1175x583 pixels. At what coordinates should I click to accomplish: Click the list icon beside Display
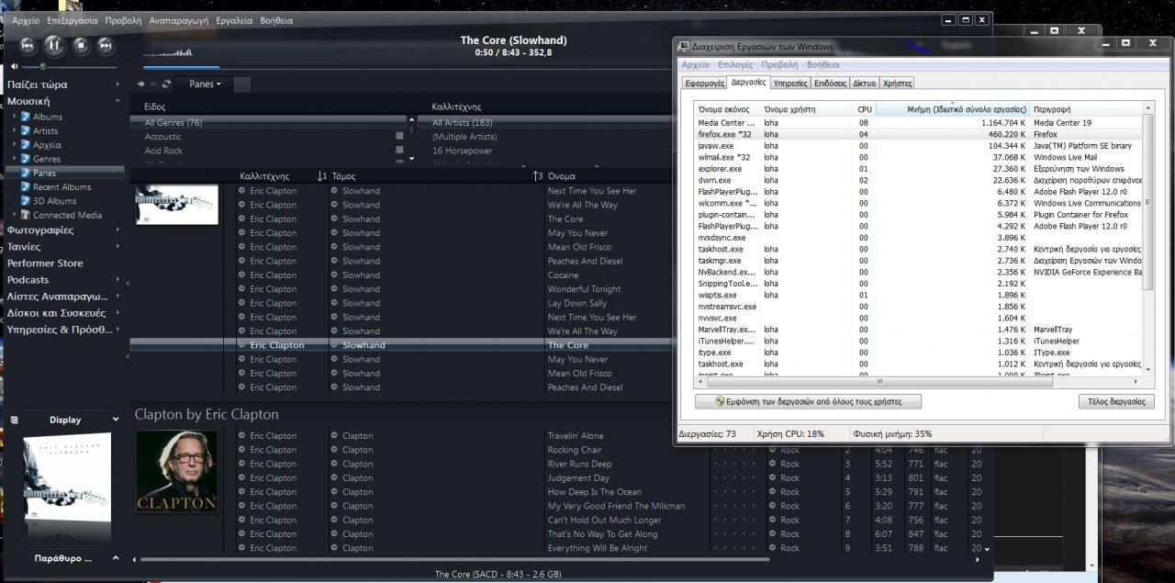point(15,420)
